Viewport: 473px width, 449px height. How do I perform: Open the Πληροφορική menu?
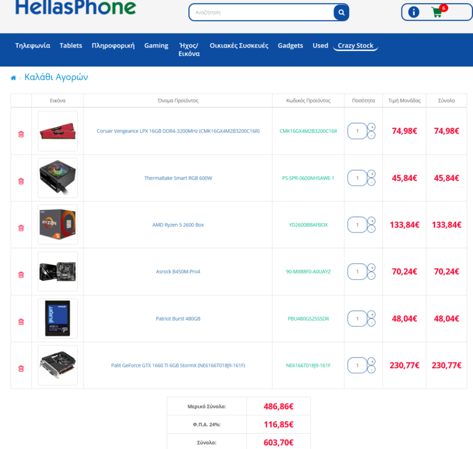(113, 46)
